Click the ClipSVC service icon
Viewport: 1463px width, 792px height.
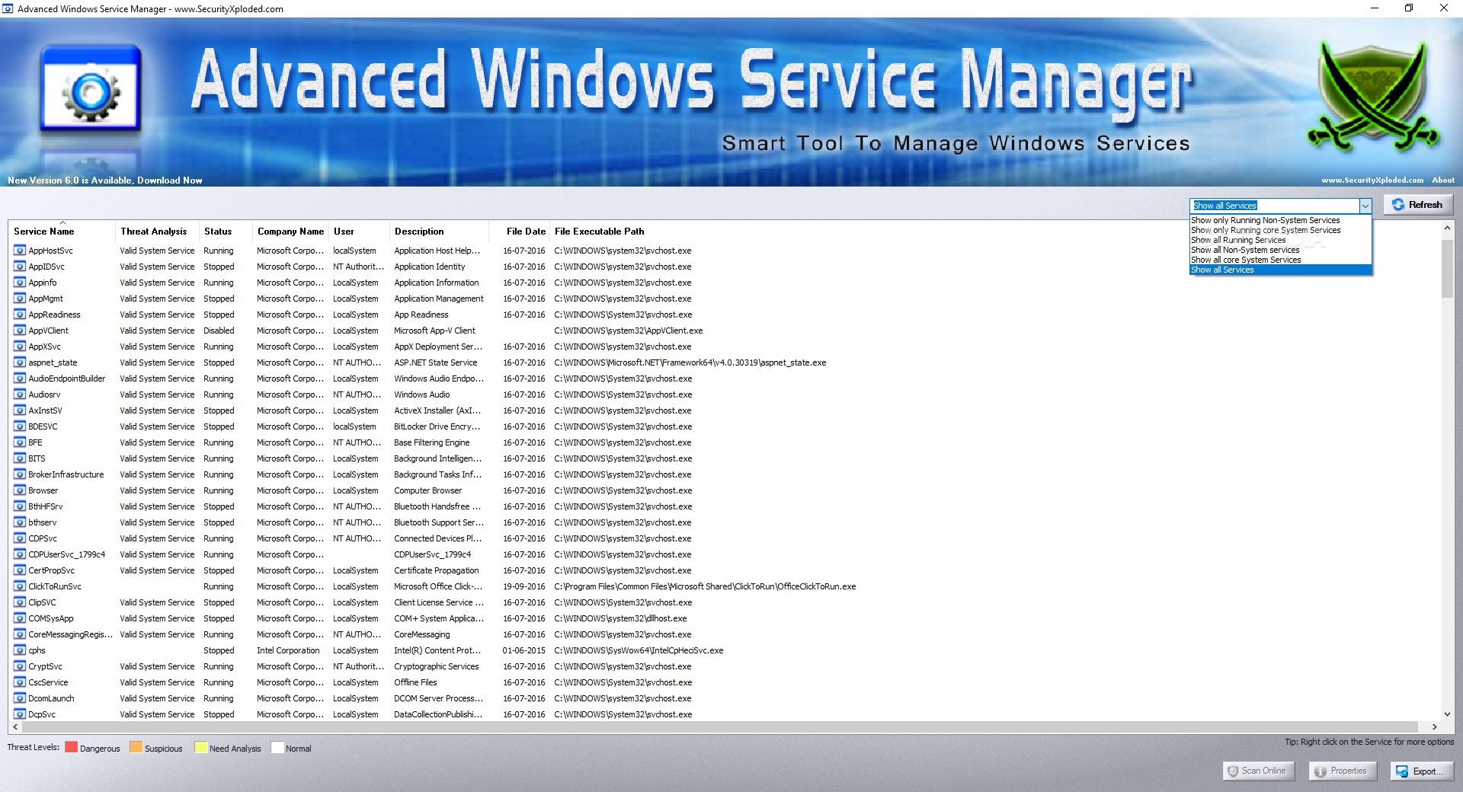coord(20,602)
